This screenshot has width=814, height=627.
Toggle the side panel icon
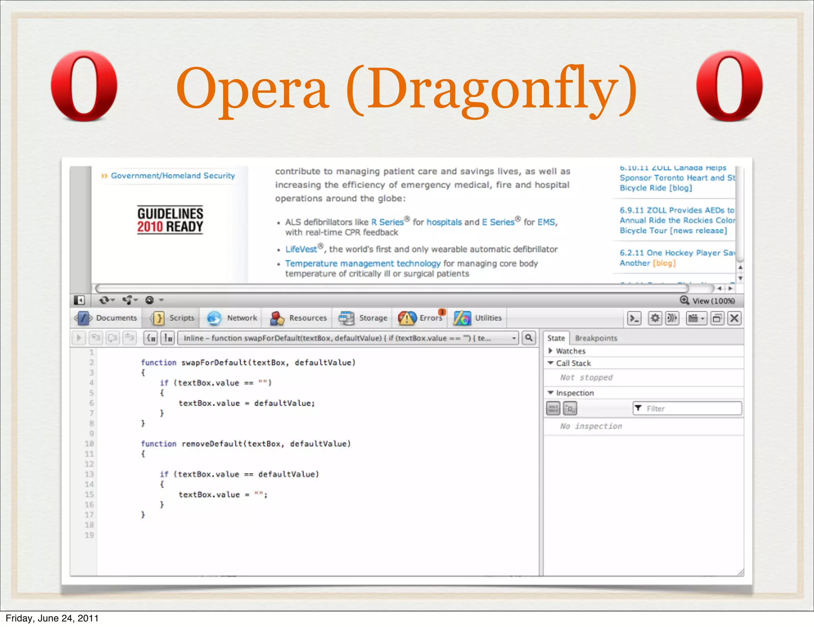(79, 300)
